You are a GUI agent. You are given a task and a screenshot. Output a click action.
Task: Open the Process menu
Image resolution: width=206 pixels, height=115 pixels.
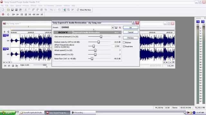click(26, 6)
